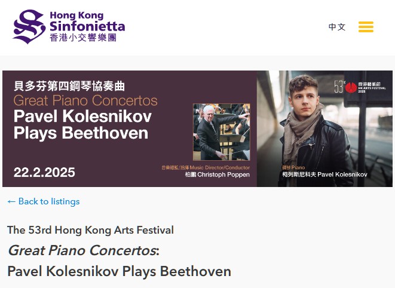Click the banner title 貝多芬第四鋼琴協奏曲
The image size is (395, 288).
tap(69, 86)
